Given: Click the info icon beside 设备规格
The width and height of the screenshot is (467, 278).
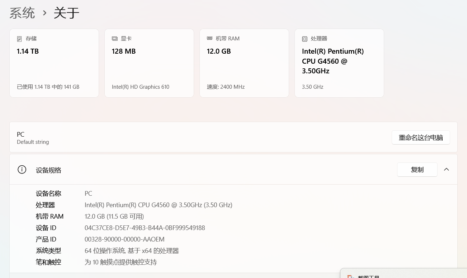Looking at the screenshot, I should coord(22,170).
